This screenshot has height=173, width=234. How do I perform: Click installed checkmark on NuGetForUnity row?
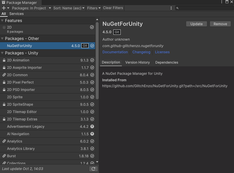pyautogui.click(x=92, y=46)
